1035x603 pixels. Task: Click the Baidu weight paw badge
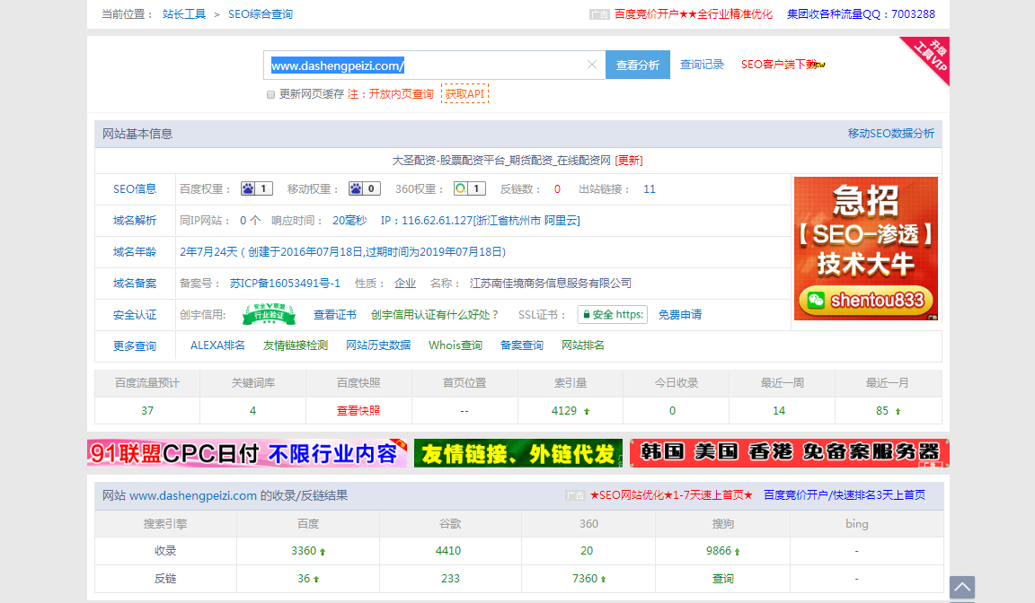(257, 189)
